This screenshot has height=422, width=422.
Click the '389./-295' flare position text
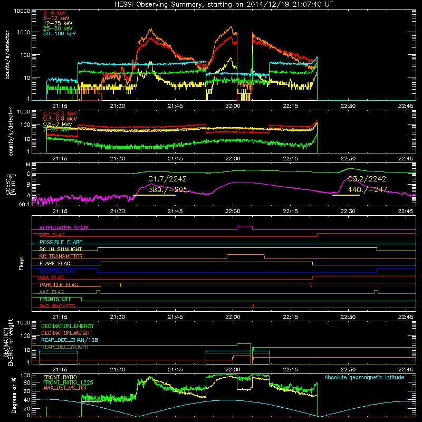(x=168, y=189)
